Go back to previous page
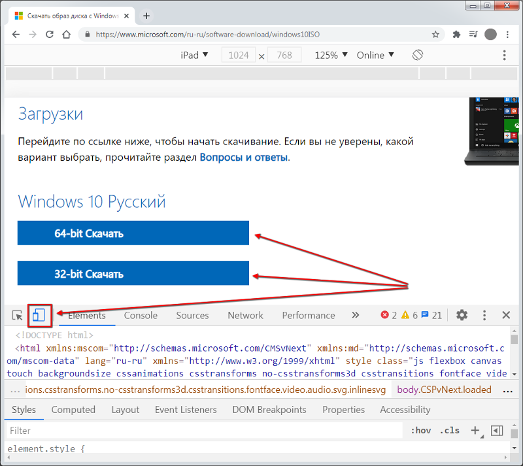Viewport: 523px width, 466px height. (x=16, y=35)
